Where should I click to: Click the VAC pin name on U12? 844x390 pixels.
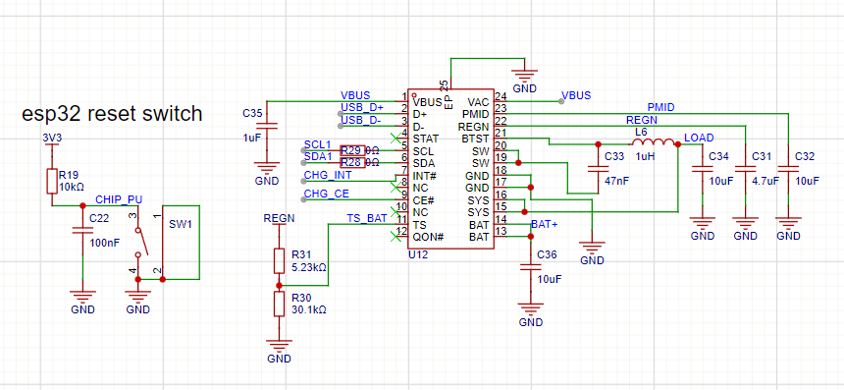[479, 102]
